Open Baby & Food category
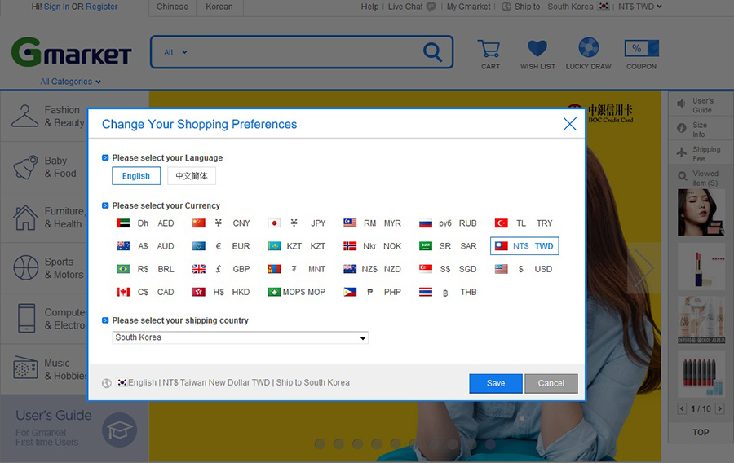The image size is (734, 463). [45, 167]
